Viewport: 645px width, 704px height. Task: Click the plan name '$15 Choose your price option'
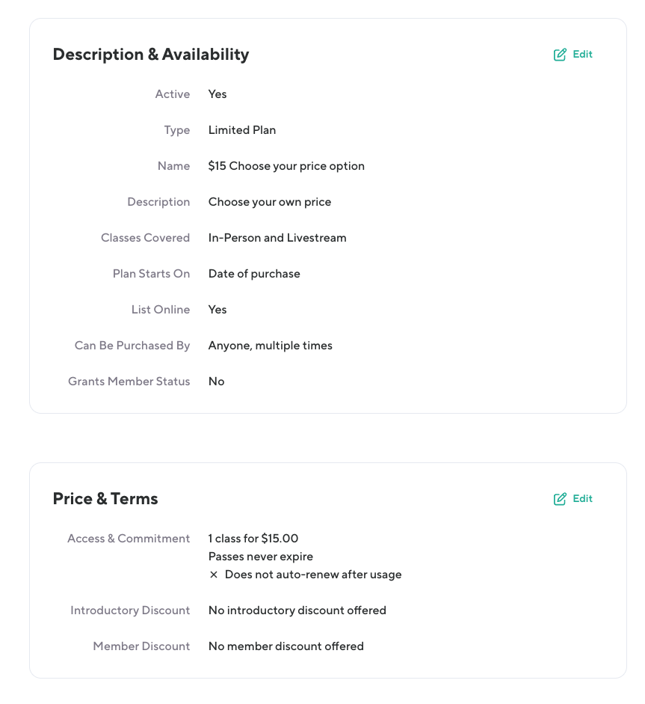(286, 166)
